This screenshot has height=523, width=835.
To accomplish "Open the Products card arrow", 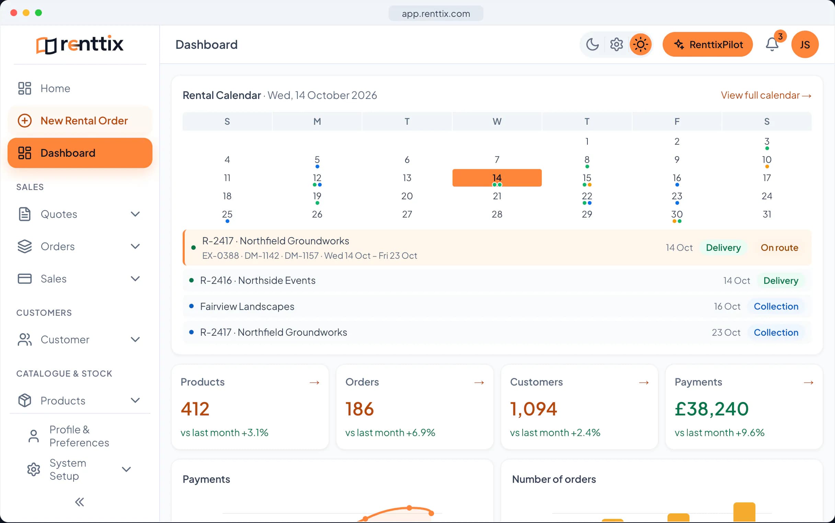I will (314, 382).
